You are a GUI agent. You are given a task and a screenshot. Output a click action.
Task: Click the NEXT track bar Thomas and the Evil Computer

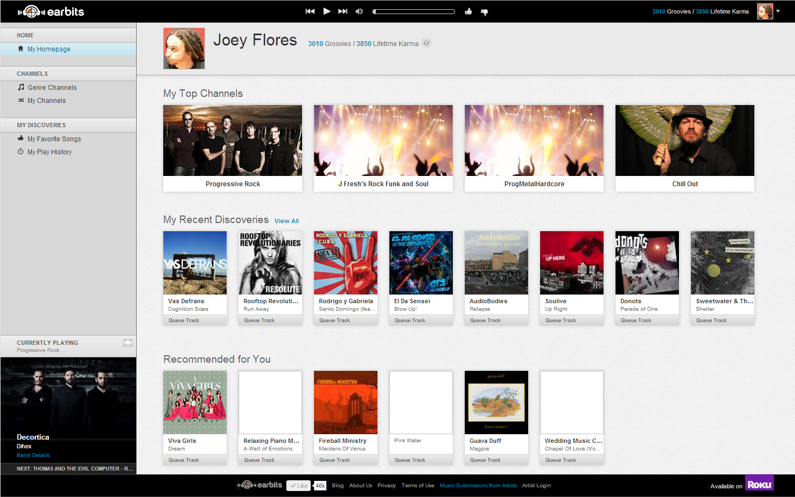coord(68,469)
